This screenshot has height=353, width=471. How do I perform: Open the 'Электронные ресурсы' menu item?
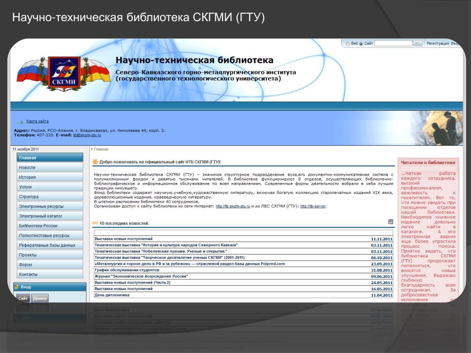(50, 206)
